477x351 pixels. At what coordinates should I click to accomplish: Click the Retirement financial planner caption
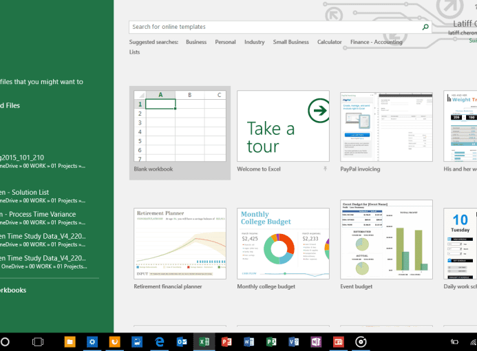pos(168,286)
